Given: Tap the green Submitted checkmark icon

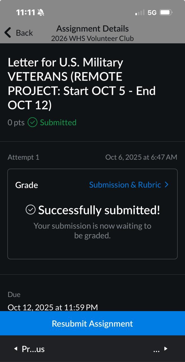Looking at the screenshot, I should click(32, 122).
